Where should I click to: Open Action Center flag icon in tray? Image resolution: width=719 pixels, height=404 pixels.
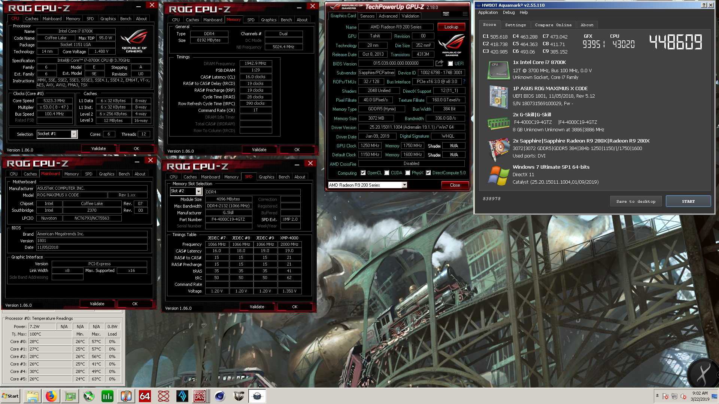[x=665, y=396]
